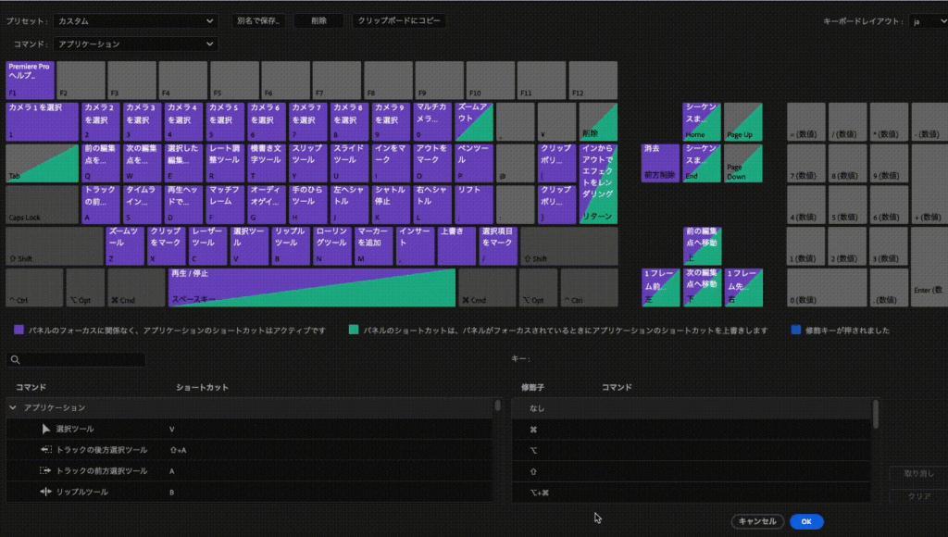The image size is (948, 537).
Task: Click the マルチカメラ key on 0
Action: pyautogui.click(x=432, y=121)
